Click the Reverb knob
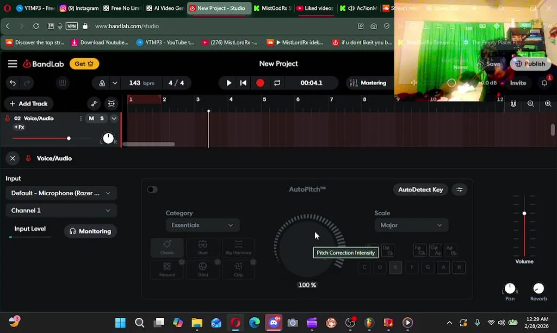The image size is (557, 333). [x=538, y=289]
